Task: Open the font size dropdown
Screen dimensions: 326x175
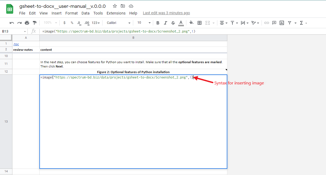Action: (x=144, y=23)
